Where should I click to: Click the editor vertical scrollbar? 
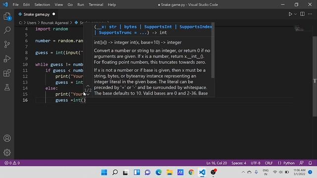(x=315, y=76)
